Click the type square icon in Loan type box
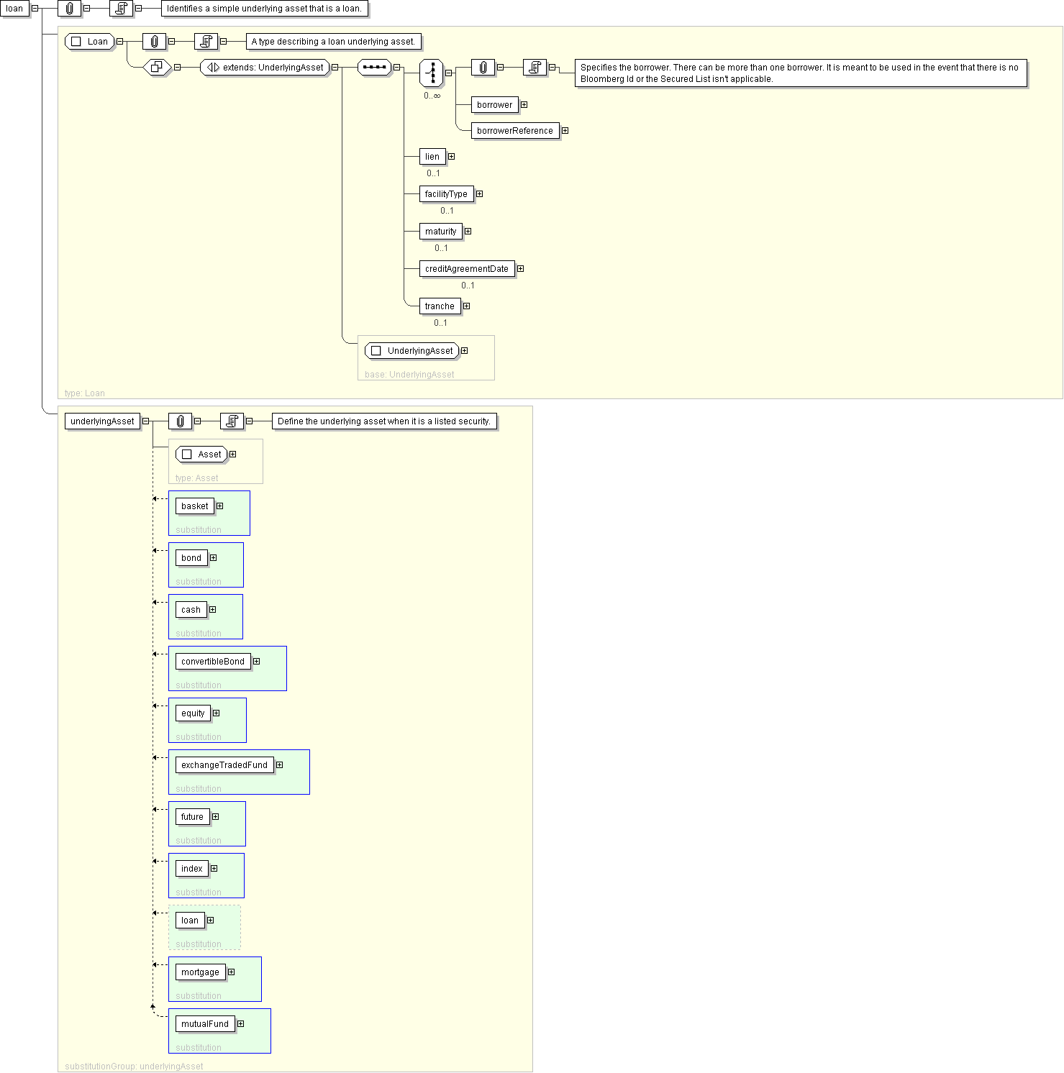Screen dimensions: 1064x1073 point(76,42)
